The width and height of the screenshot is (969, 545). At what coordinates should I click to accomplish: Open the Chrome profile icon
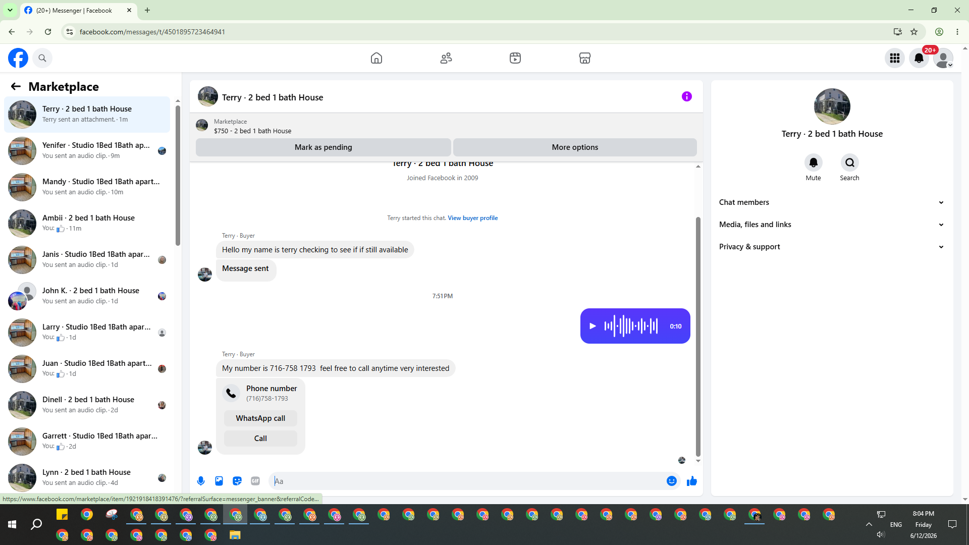coord(939,32)
